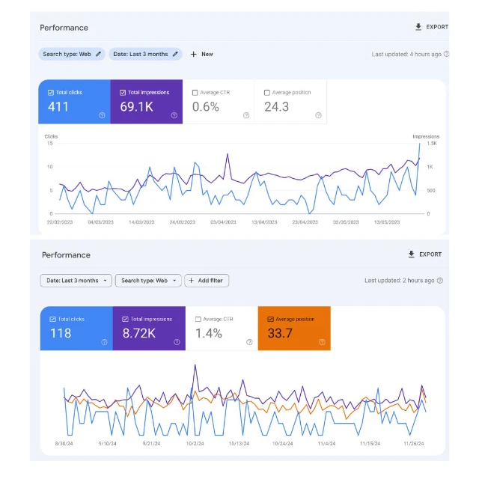Click EXPORT in the top Performance panel
The width and height of the screenshot is (479, 479).
[431, 27]
